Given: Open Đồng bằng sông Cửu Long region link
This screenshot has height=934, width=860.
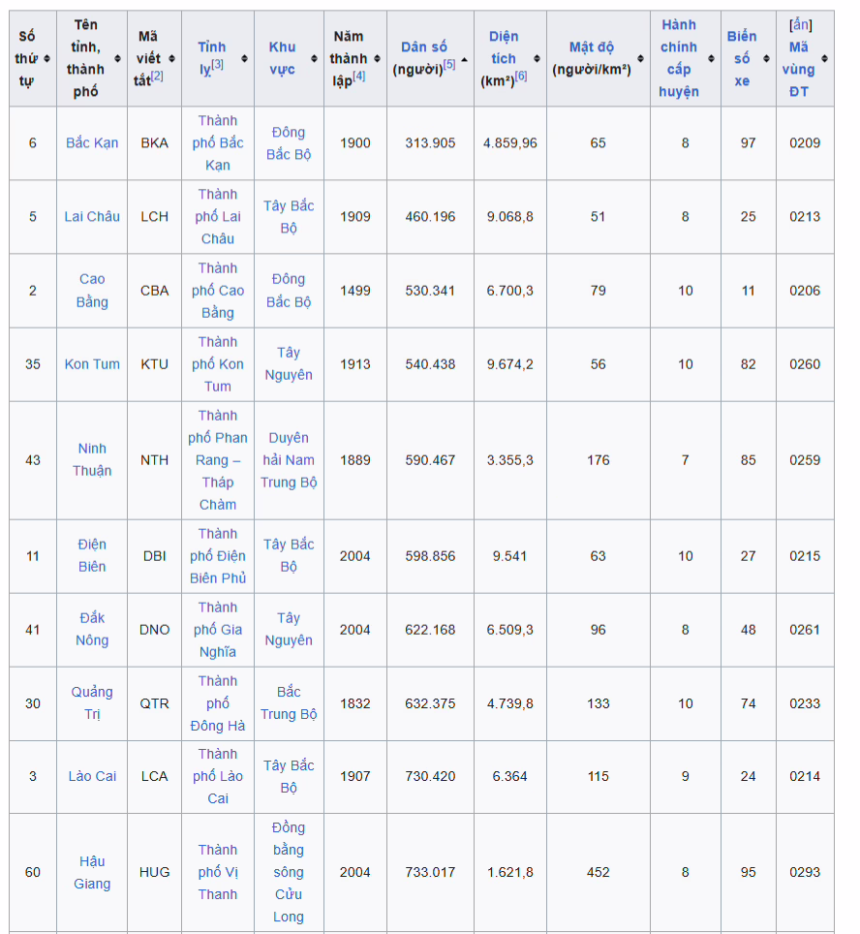Looking at the screenshot, I should click(289, 872).
